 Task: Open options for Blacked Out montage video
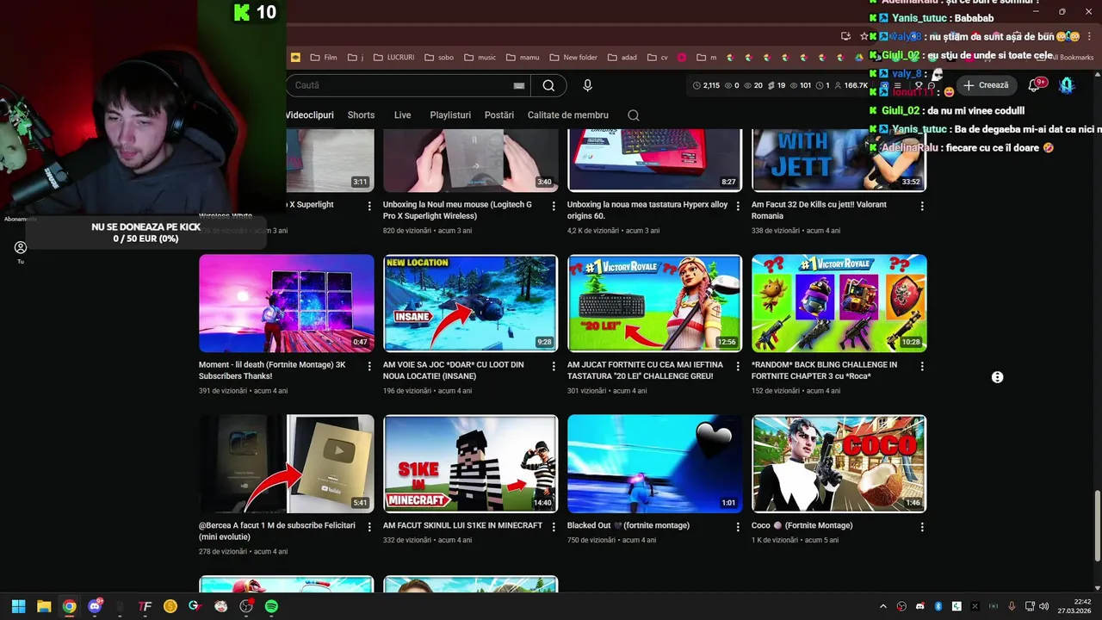click(x=738, y=527)
